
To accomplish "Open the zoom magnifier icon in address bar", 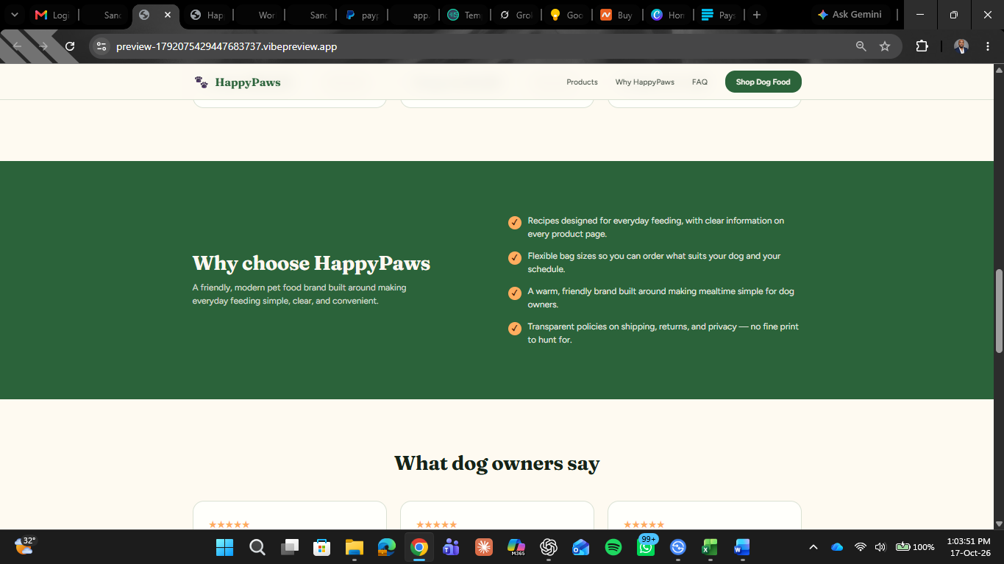I will [861, 46].
